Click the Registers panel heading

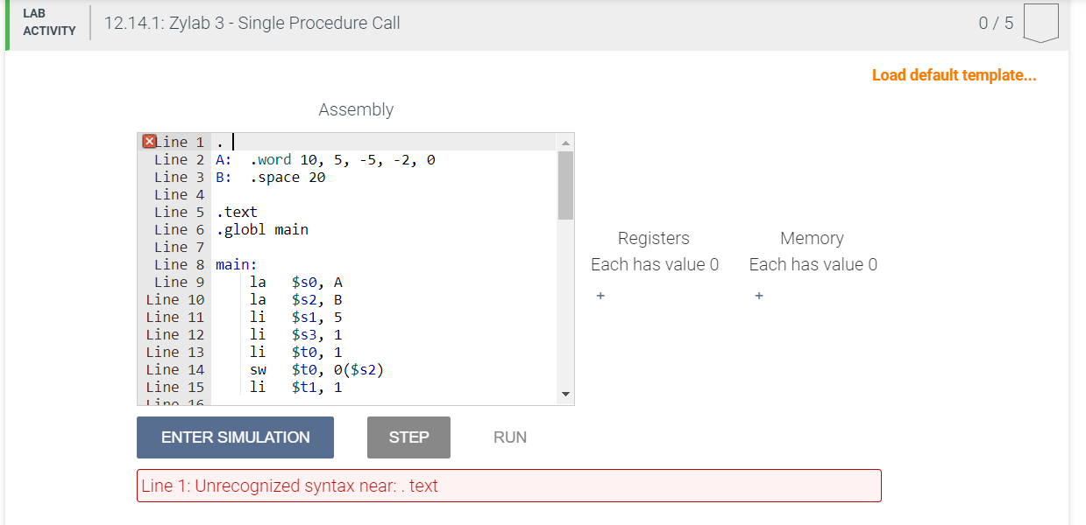coord(654,238)
